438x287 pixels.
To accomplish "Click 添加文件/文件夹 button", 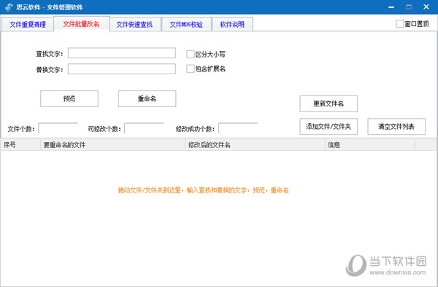I will click(328, 127).
